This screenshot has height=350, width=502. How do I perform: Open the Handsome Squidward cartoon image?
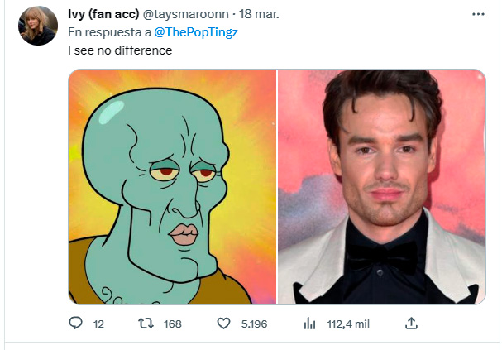pyautogui.click(x=172, y=186)
